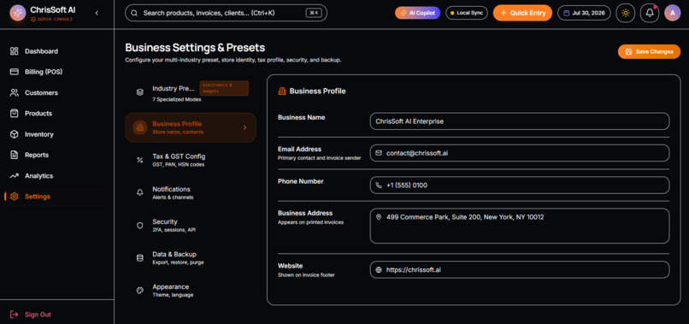This screenshot has height=324, width=689.
Task: Open the Industry Presets tab
Action: pyautogui.click(x=191, y=92)
